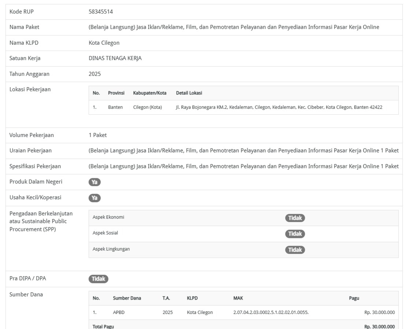This screenshot has width=409, height=329.
Task: Select Kota Cilegon in Nama KLPD row
Action: pyautogui.click(x=104, y=43)
